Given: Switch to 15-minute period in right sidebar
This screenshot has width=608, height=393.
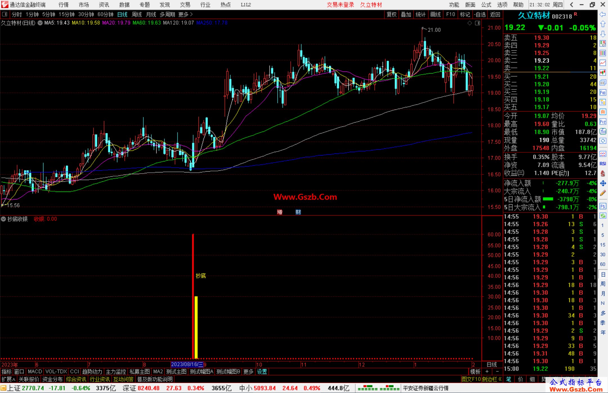Looking at the screenshot, I should [x=602, y=245].
